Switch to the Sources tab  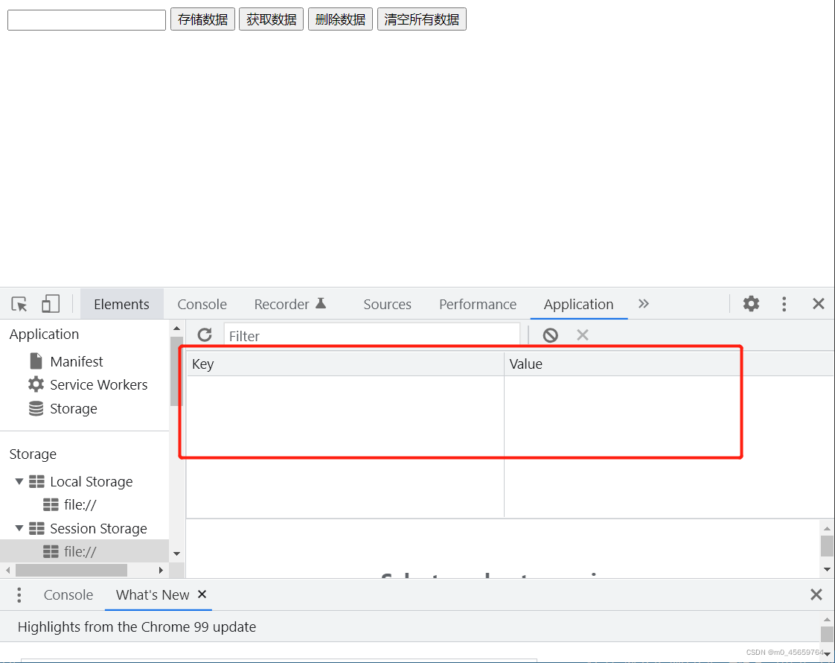387,304
